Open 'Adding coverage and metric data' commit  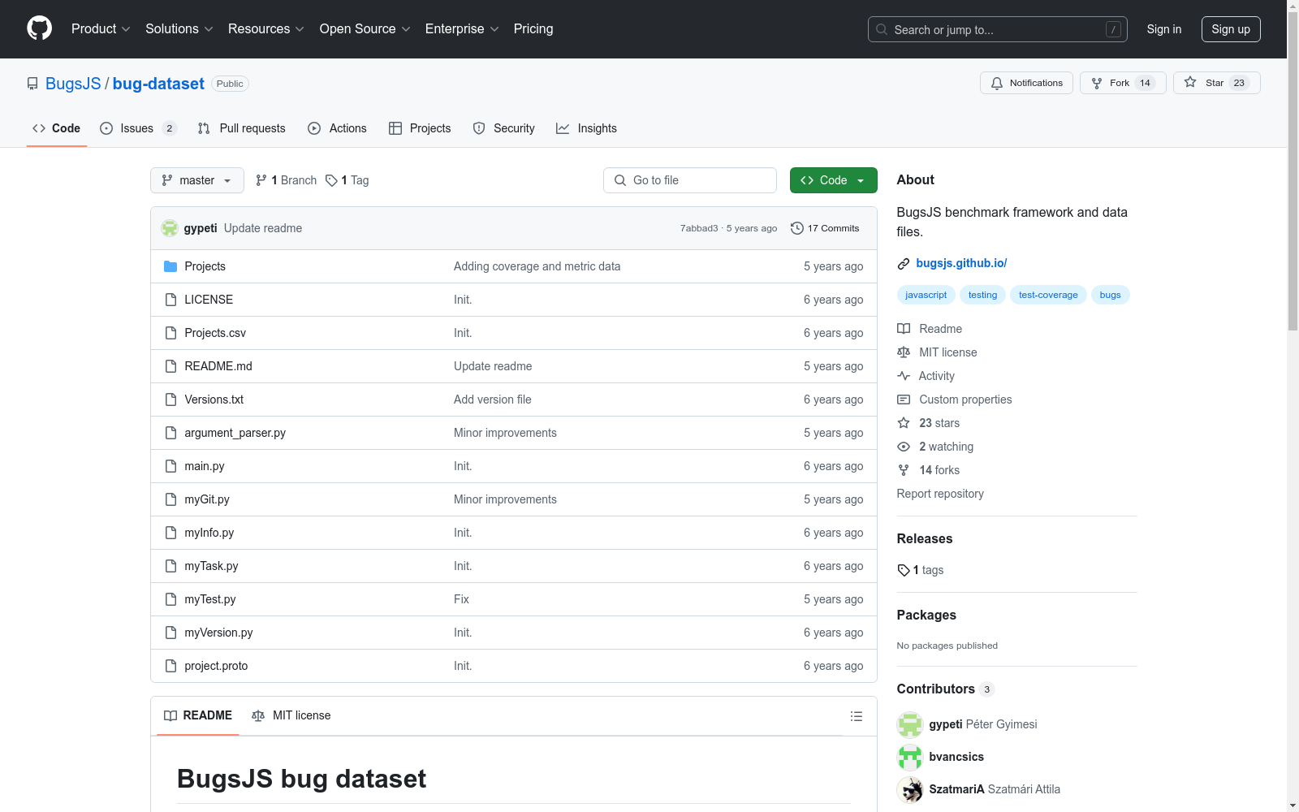537,266
